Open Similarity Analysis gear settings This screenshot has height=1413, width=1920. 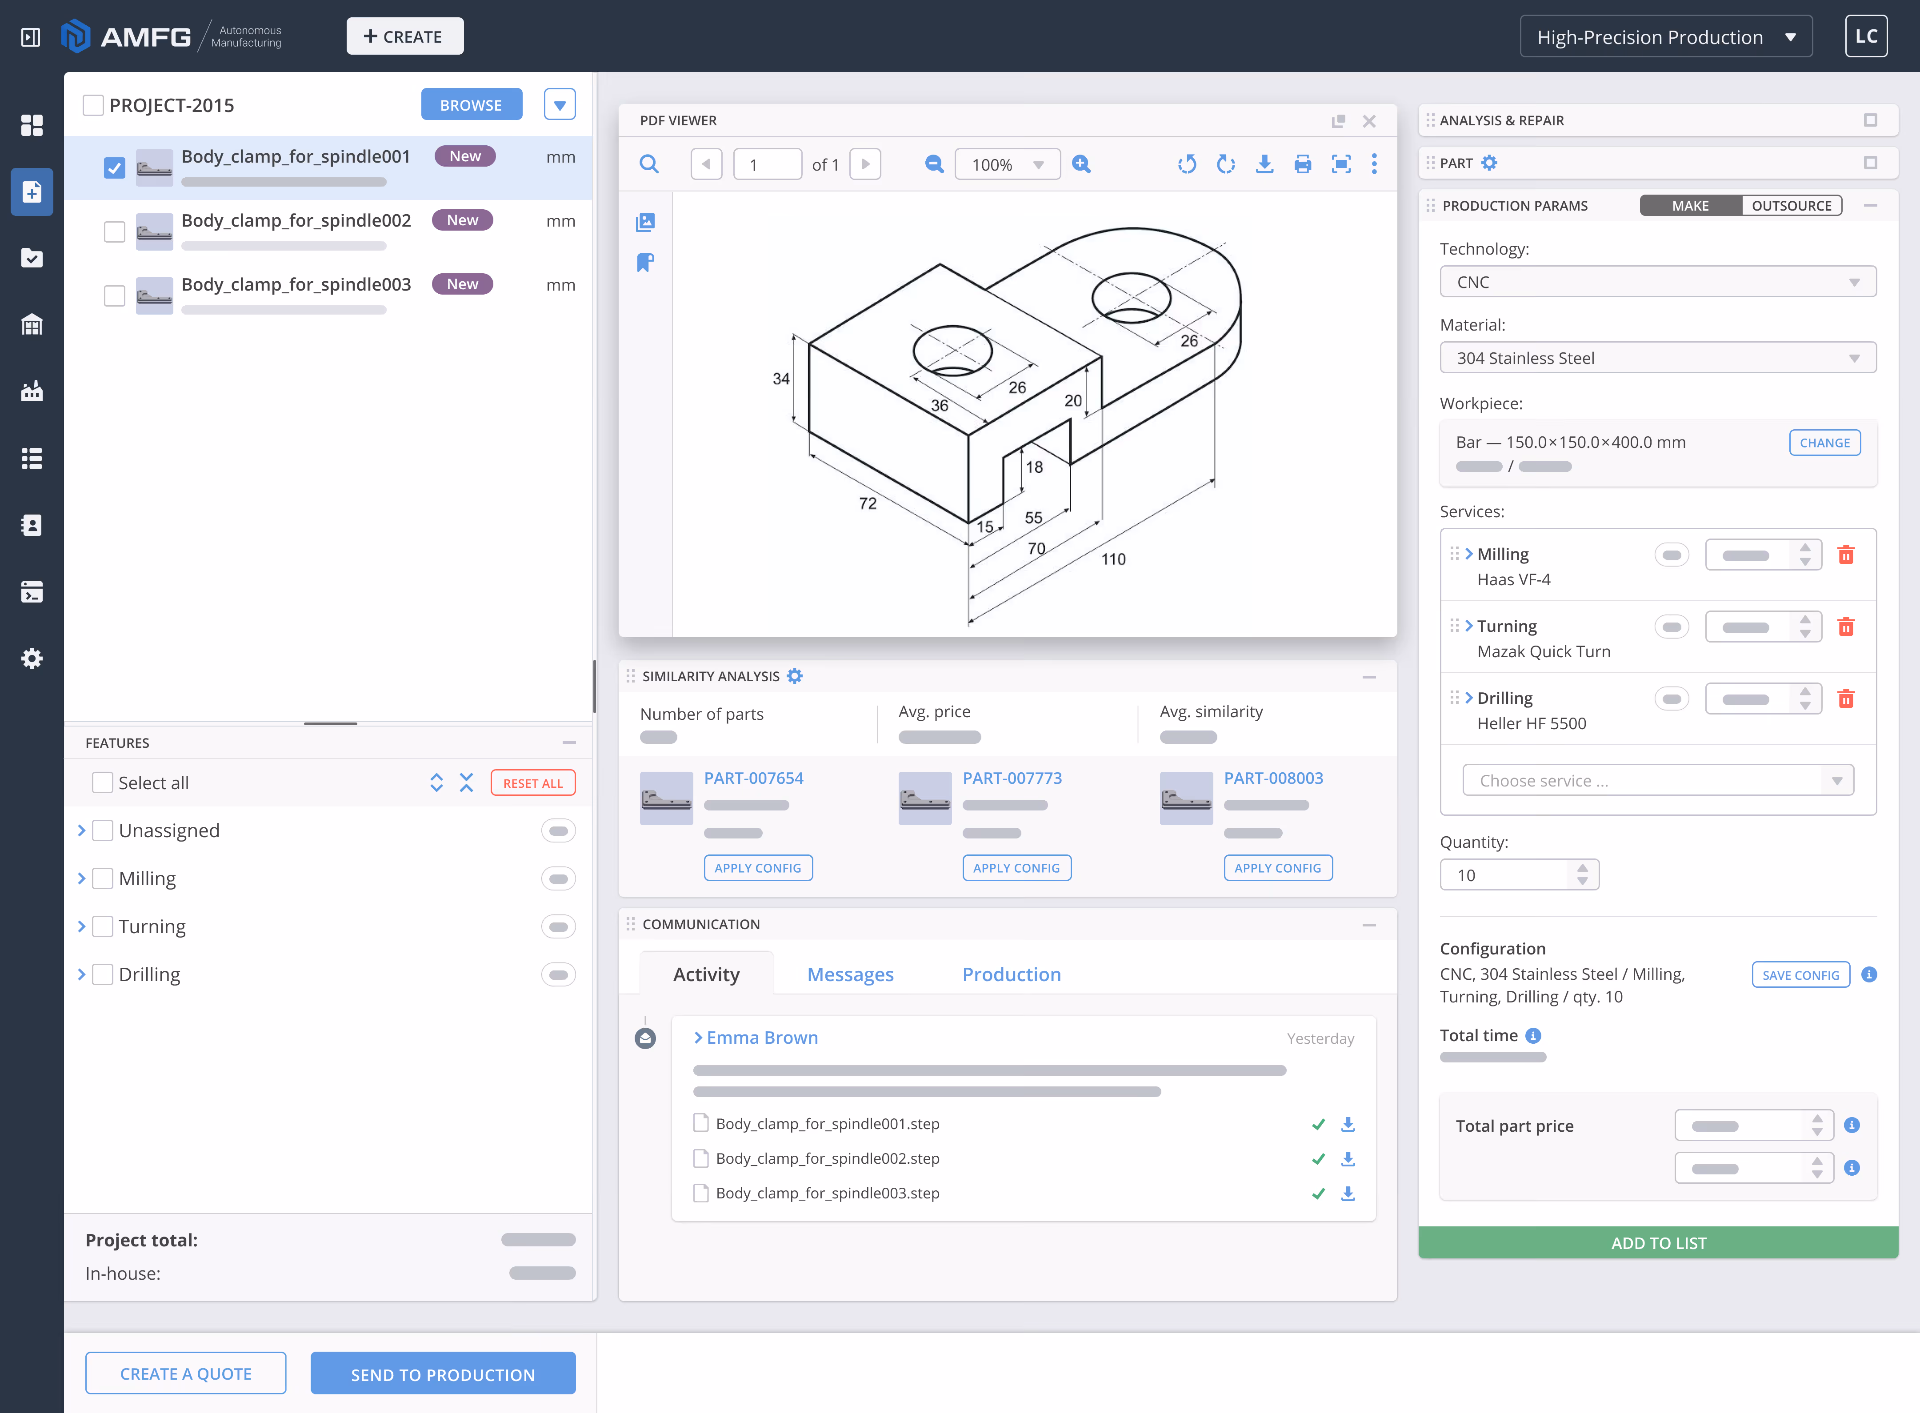795,676
